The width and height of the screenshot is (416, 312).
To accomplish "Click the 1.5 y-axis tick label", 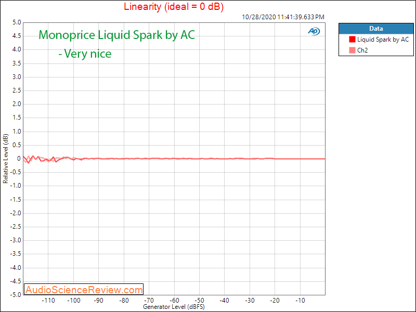I will coord(17,118).
